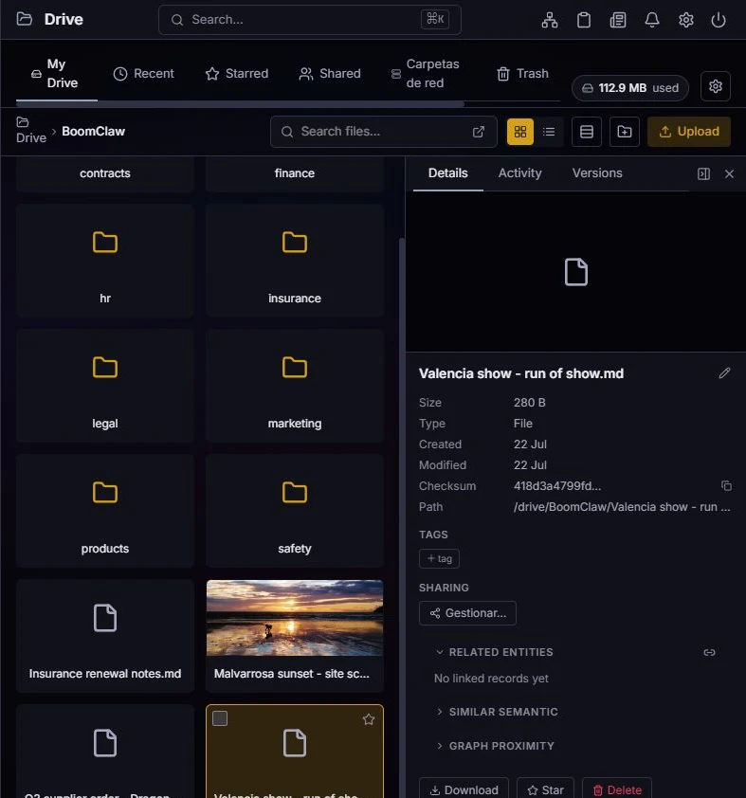The height and width of the screenshot is (798, 746).
Task: Download the selected file
Action: pos(464,789)
